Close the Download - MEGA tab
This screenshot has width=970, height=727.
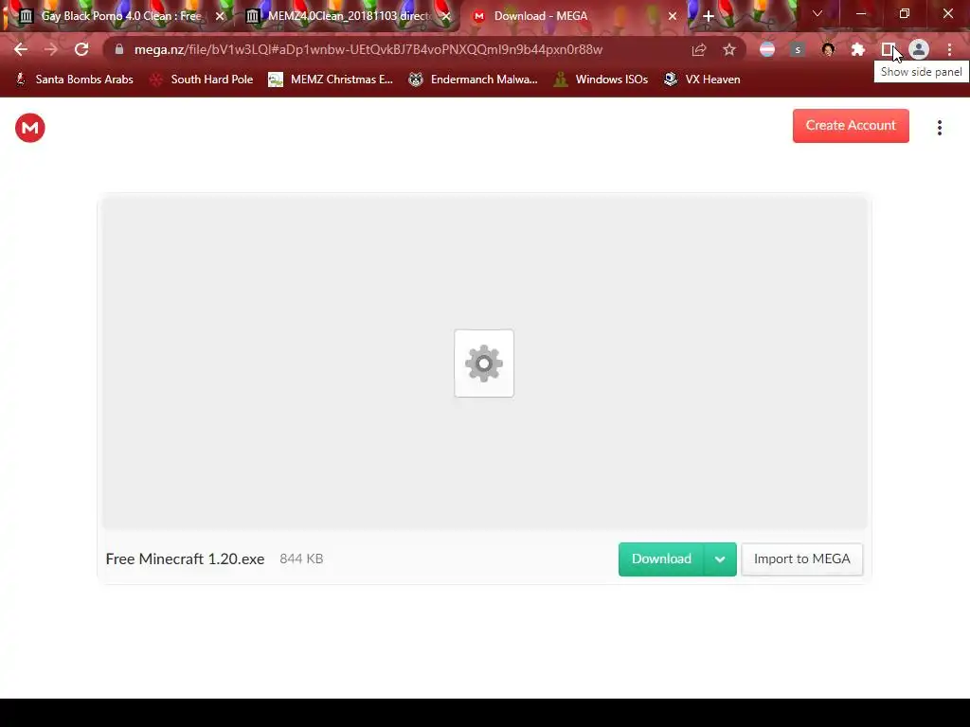pos(673,16)
